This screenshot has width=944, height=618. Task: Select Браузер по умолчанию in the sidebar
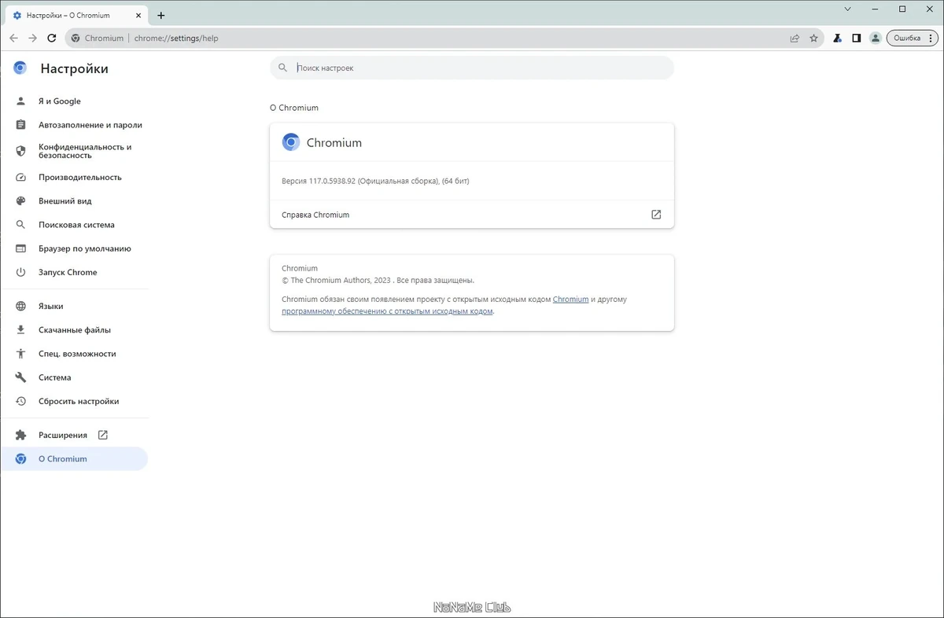pyautogui.click(x=74, y=248)
